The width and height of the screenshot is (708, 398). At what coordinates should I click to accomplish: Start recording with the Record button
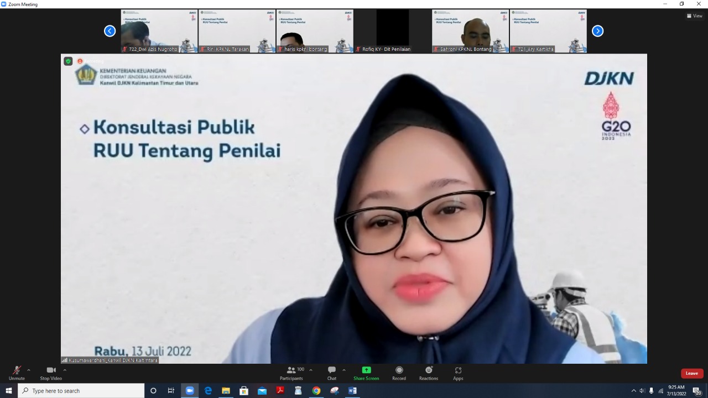[x=399, y=373]
